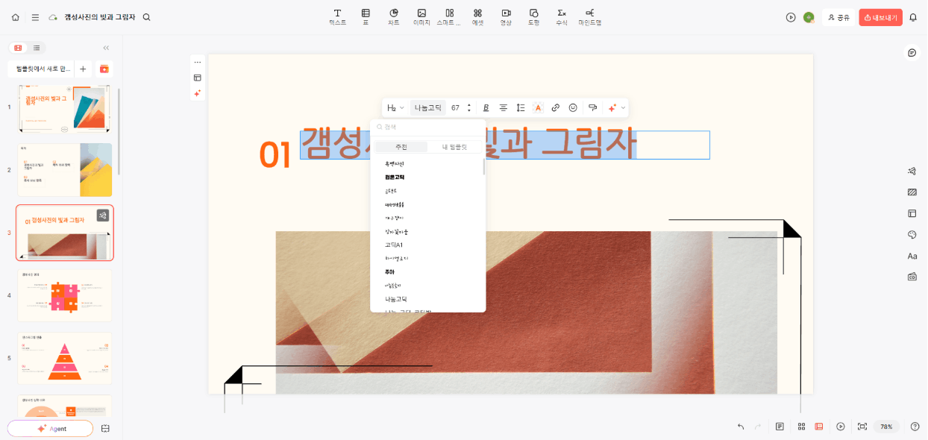The image size is (928, 440).
Task: Insert a shape using 도형 tool
Action: click(533, 17)
